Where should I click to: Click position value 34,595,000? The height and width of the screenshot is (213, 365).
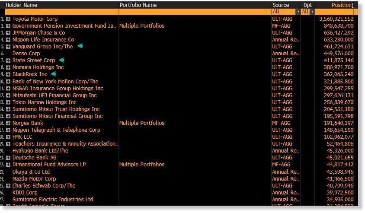click(x=340, y=200)
